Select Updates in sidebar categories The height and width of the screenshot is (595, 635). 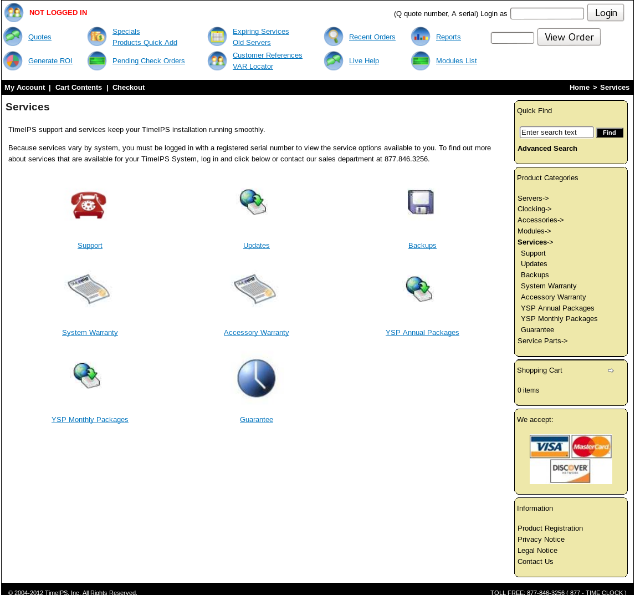pos(534,264)
